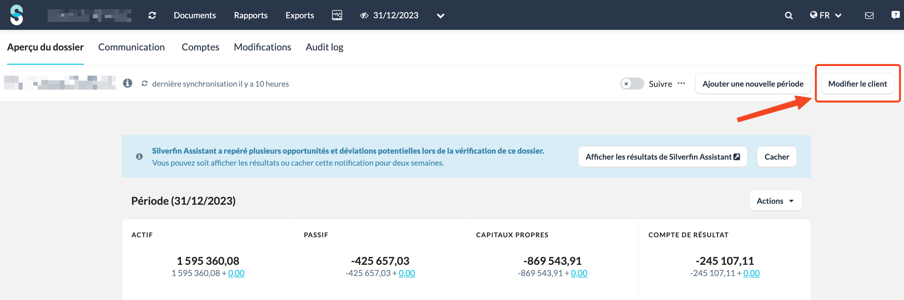Click the globe language icon
The width and height of the screenshot is (904, 300).
(814, 15)
